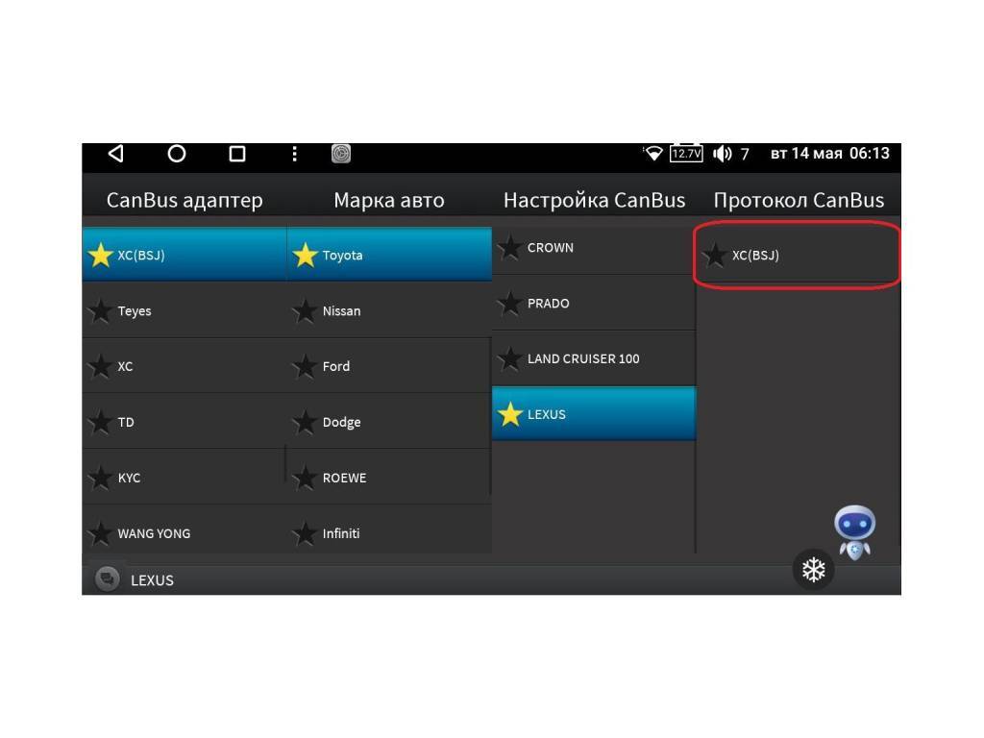Screen dimensions: 984x738
Task: Select Ford car brand
Action: (389, 366)
